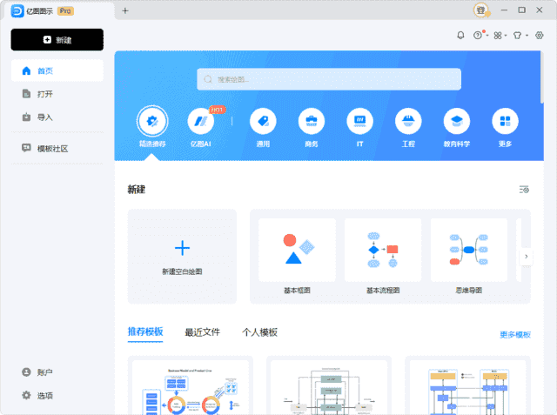The height and width of the screenshot is (415, 557).
Task: Click the 新建 (New) button
Action: [57, 40]
